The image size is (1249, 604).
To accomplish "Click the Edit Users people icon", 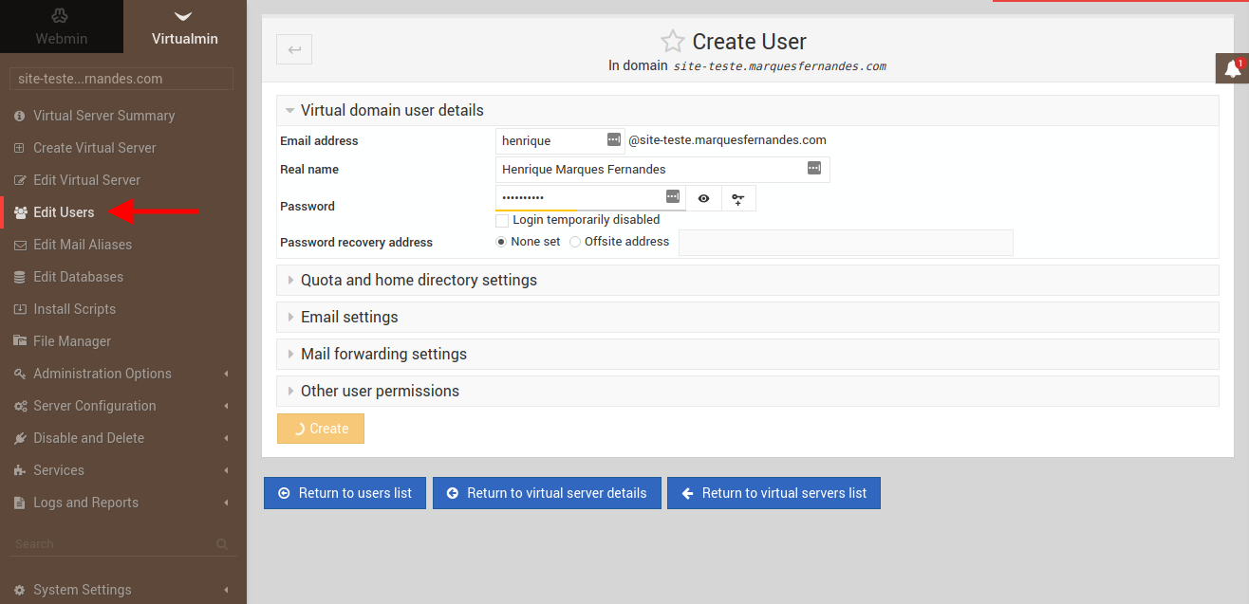I will (x=20, y=212).
